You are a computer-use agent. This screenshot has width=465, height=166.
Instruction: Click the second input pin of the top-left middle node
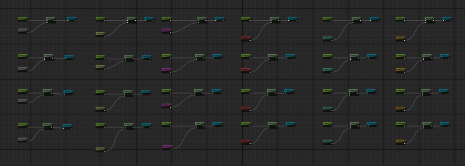tap(47, 22)
